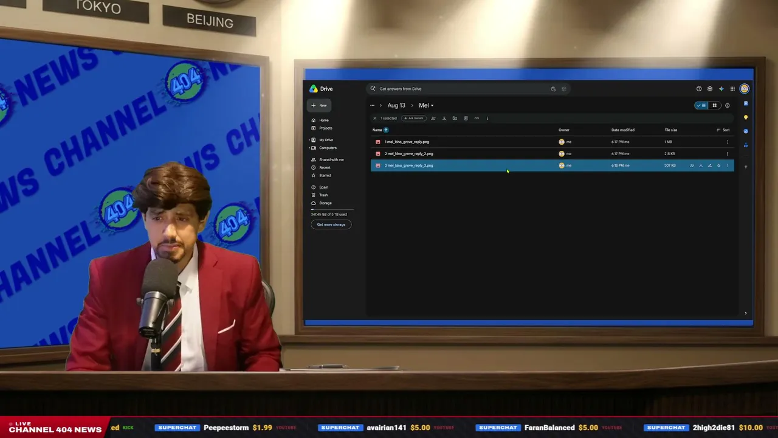Viewport: 778px width, 438px height.
Task: Open row menu for 1 mel_kino_grove_reply.png
Action: [727, 142]
